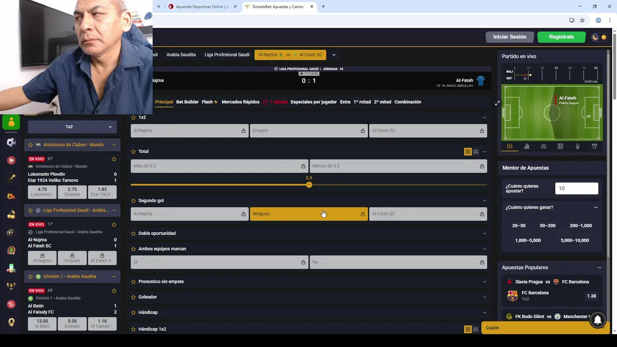Switch Hándicap 1x2 to grid view
Screen dimensions: 617x347
tap(468, 329)
